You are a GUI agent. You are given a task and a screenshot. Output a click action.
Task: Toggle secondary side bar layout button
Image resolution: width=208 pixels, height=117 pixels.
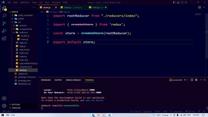point(182,2)
